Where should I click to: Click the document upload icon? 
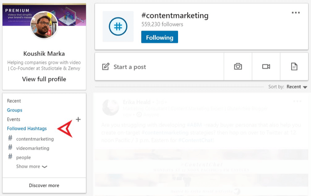[x=294, y=67]
